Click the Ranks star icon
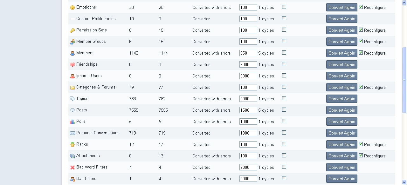The width and height of the screenshot is (407, 185). (x=72, y=145)
